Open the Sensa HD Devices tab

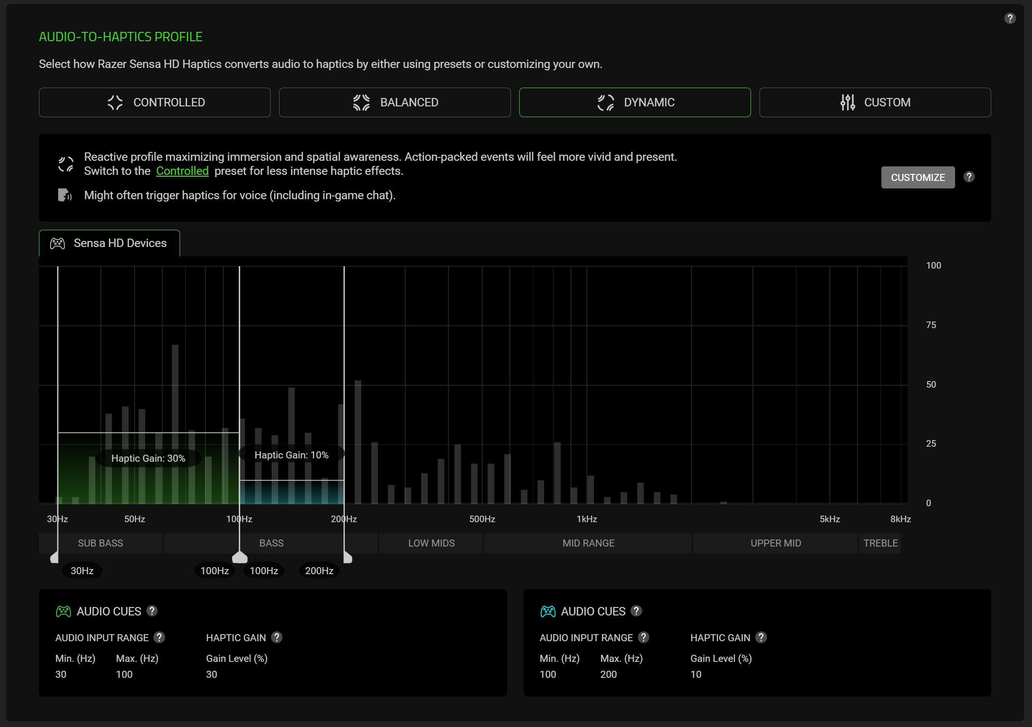(109, 243)
